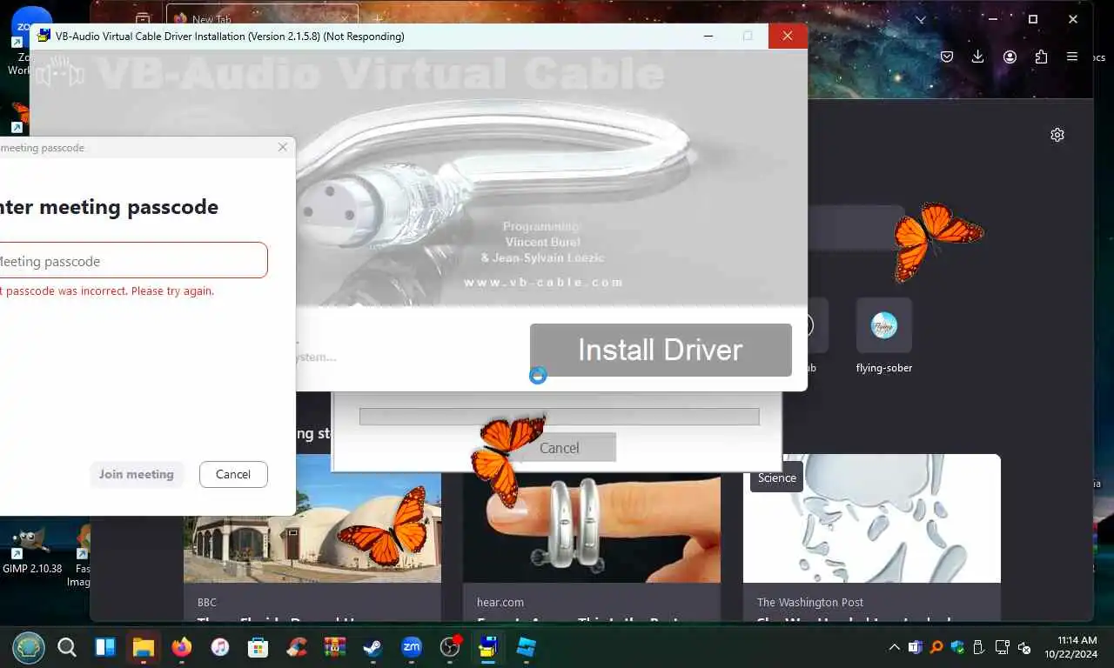1114x668 pixels.
Task: Open Firefox downloads panel
Action: point(978,57)
